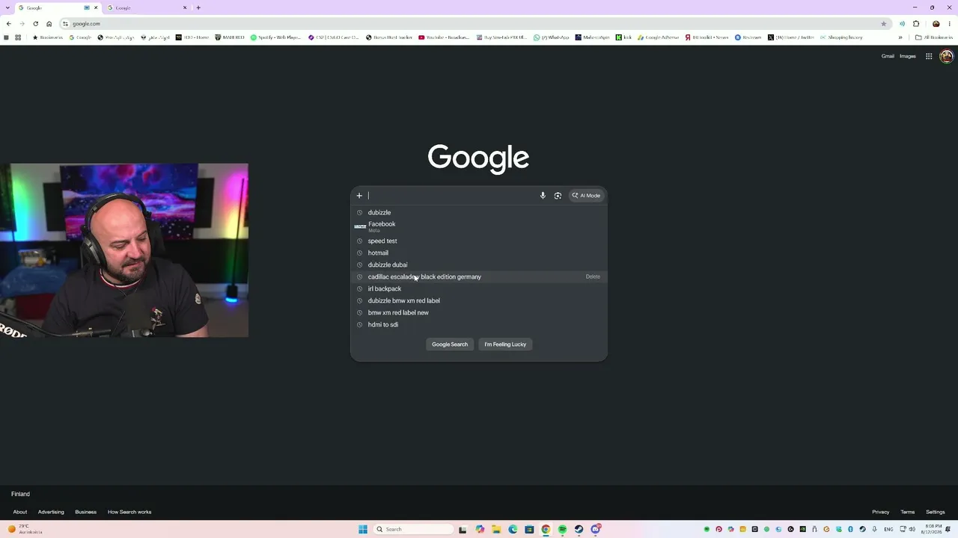Image resolution: width=958 pixels, height=538 pixels.
Task: Select the 'speed test' suggestion
Action: coord(479,241)
